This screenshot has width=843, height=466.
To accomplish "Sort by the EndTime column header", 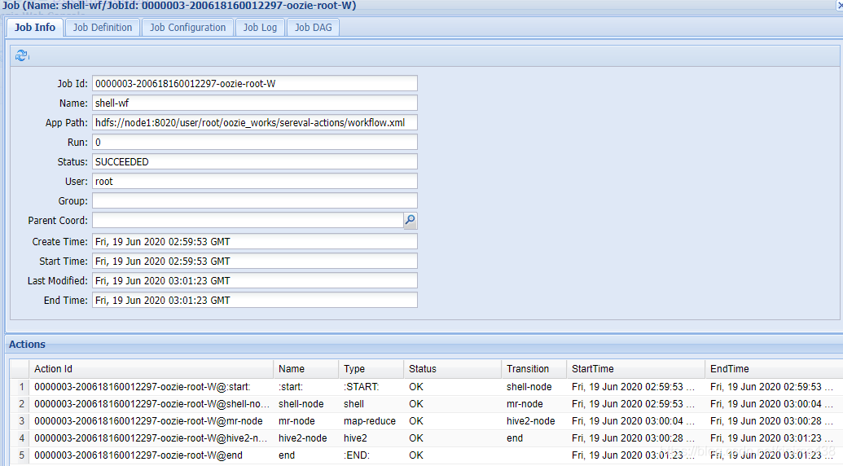I will [774, 369].
